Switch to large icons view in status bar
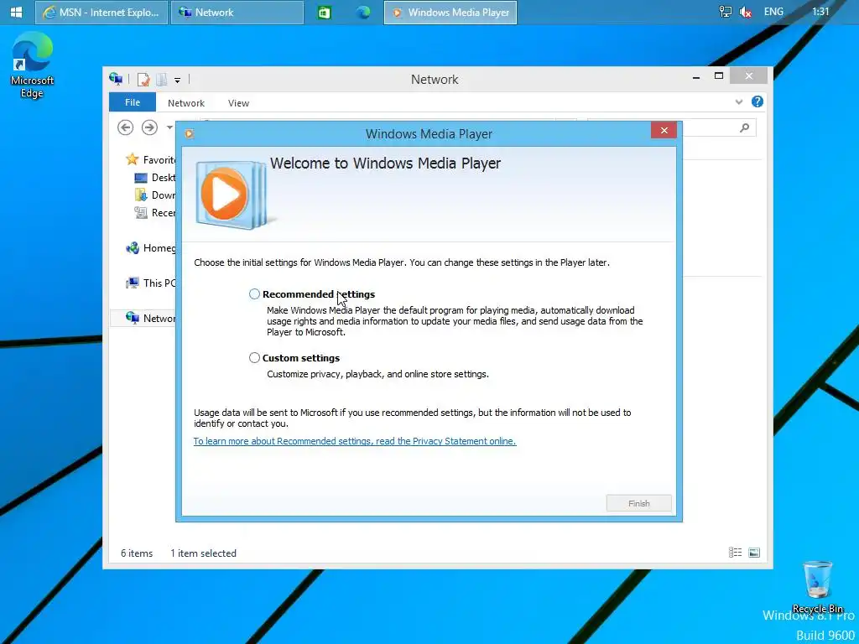 754,553
